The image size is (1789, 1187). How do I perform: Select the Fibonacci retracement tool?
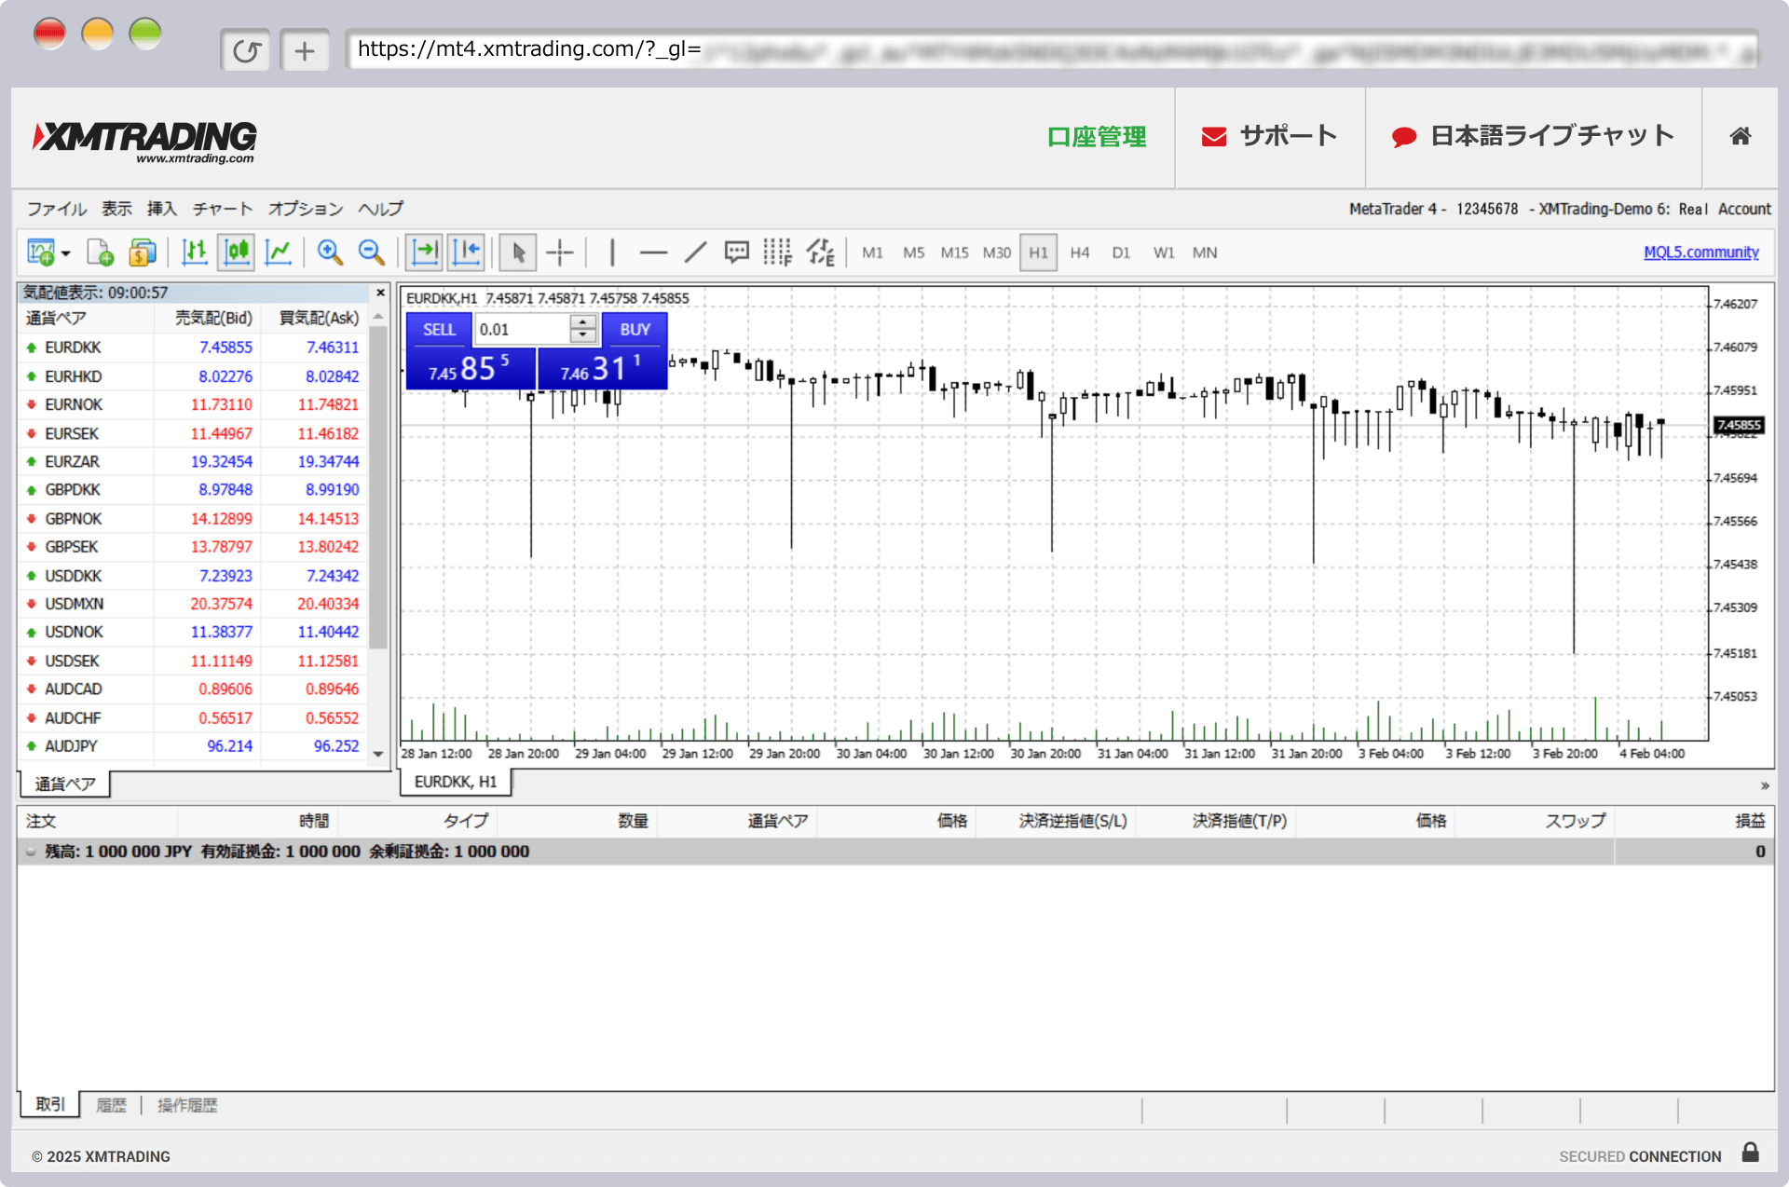pos(776,252)
